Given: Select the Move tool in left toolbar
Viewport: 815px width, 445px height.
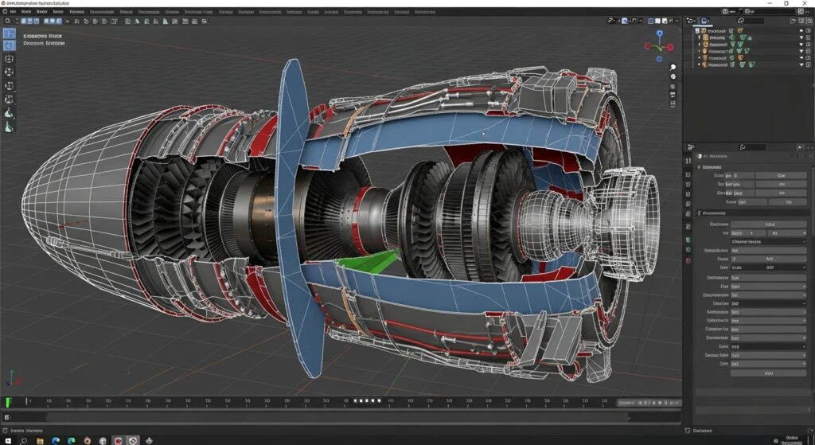Looking at the screenshot, I should [10, 59].
